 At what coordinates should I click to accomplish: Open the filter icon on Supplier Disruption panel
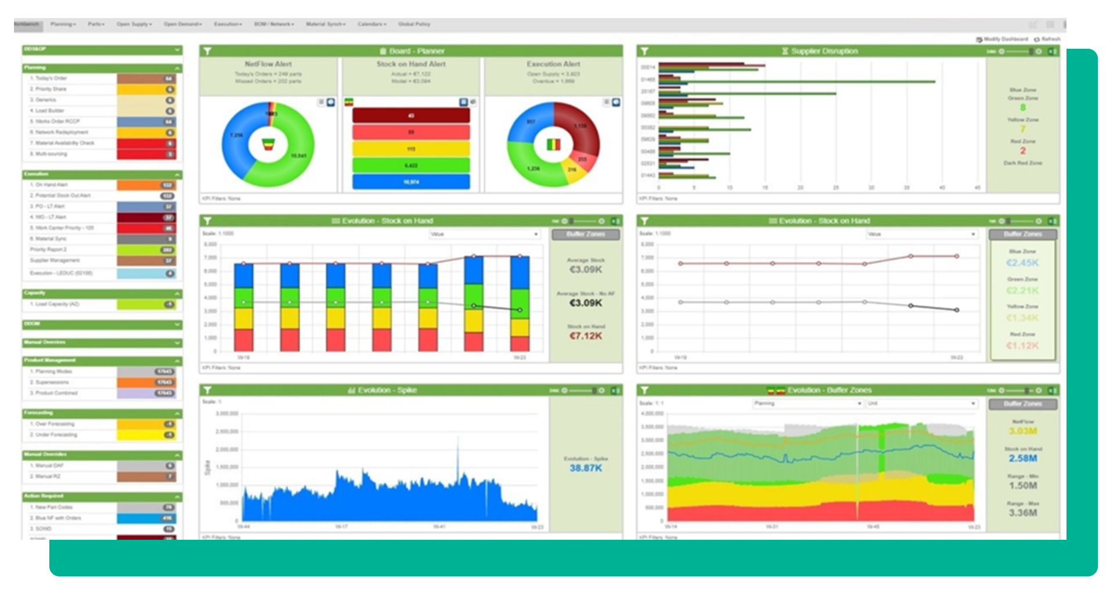point(644,51)
